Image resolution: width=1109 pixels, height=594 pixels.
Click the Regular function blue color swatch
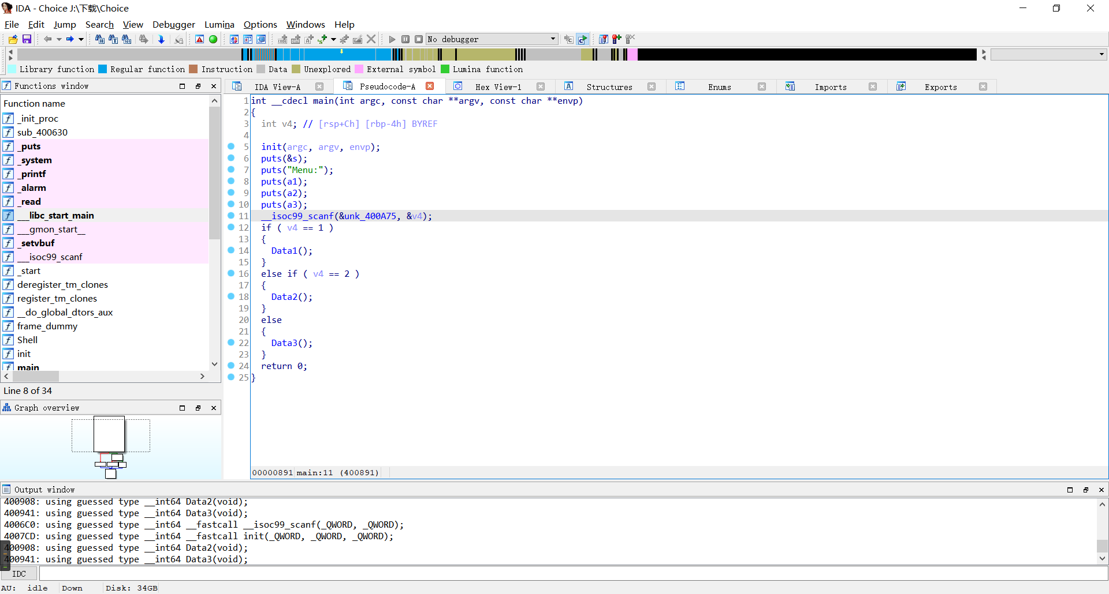(102, 69)
